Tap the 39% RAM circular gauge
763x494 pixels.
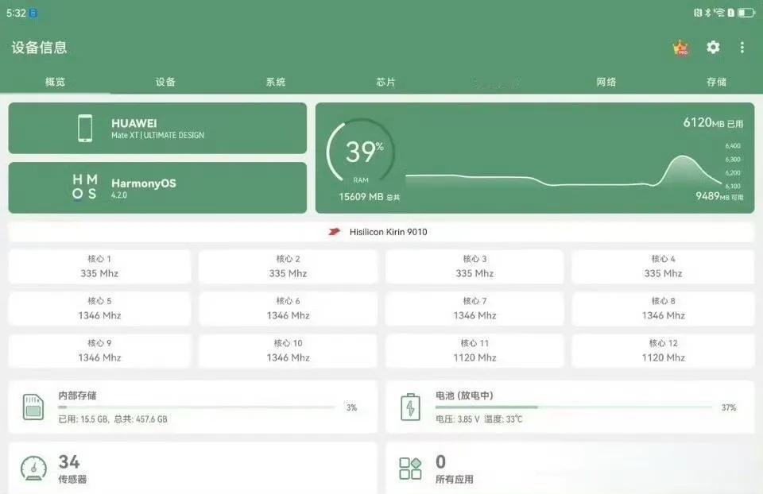click(361, 152)
